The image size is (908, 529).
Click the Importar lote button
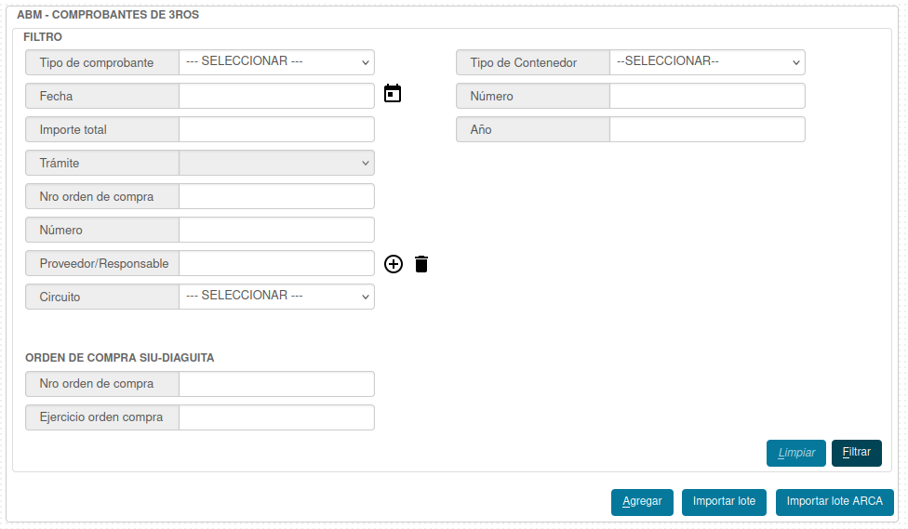tap(724, 502)
